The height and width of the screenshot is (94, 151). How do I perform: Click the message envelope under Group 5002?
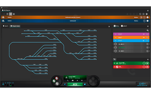point(73,80)
